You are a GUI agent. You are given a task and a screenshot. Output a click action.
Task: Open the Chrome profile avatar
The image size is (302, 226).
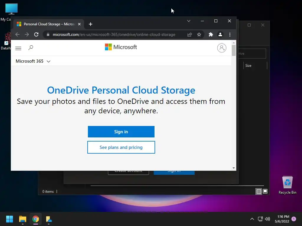pos(220,35)
